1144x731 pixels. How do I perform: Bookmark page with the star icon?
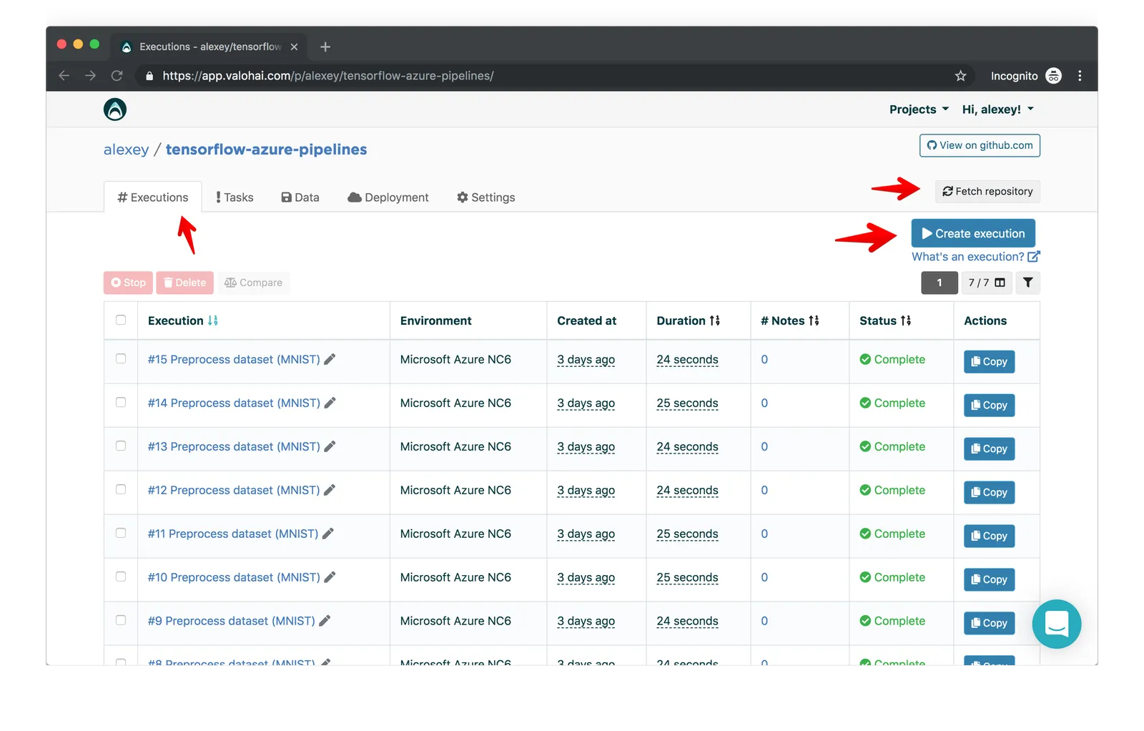pyautogui.click(x=960, y=76)
